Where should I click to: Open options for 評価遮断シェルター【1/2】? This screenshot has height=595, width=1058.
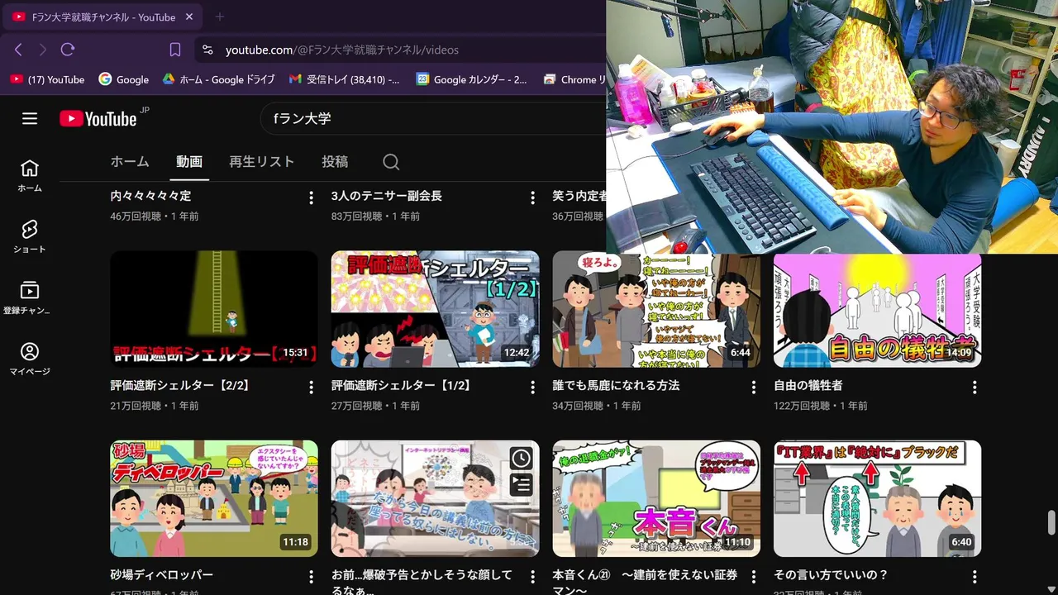(x=532, y=387)
